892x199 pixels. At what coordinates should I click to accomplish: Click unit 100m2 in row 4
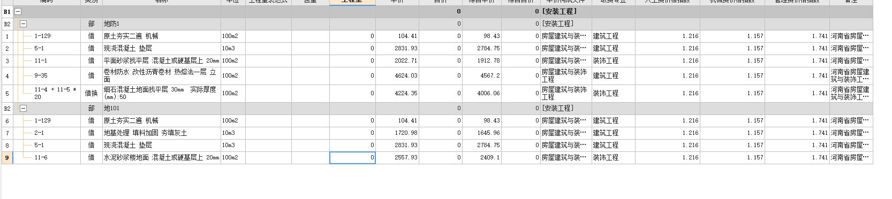(233, 76)
